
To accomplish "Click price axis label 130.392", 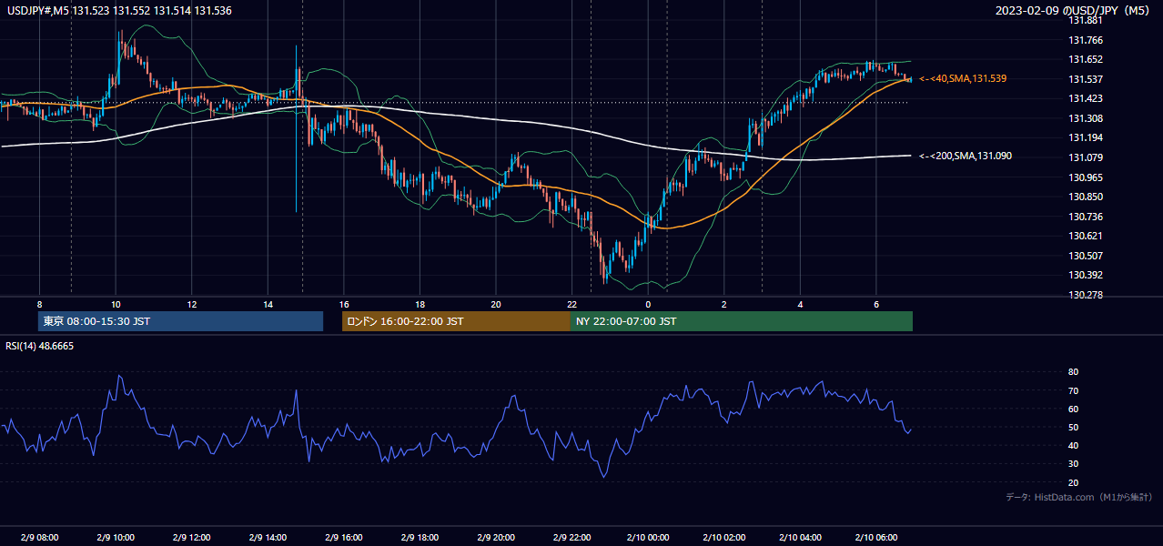I will click(1086, 275).
